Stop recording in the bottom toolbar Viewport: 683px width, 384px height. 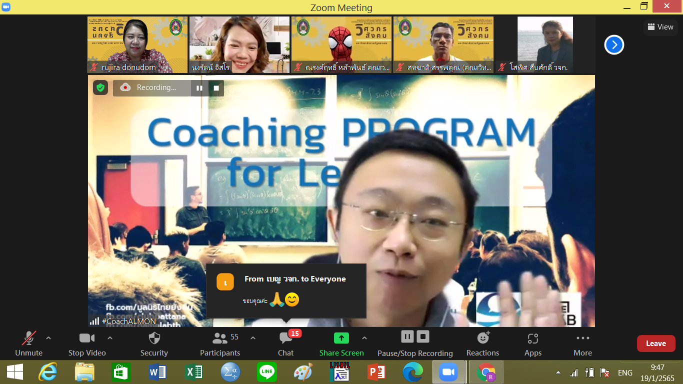pos(423,336)
